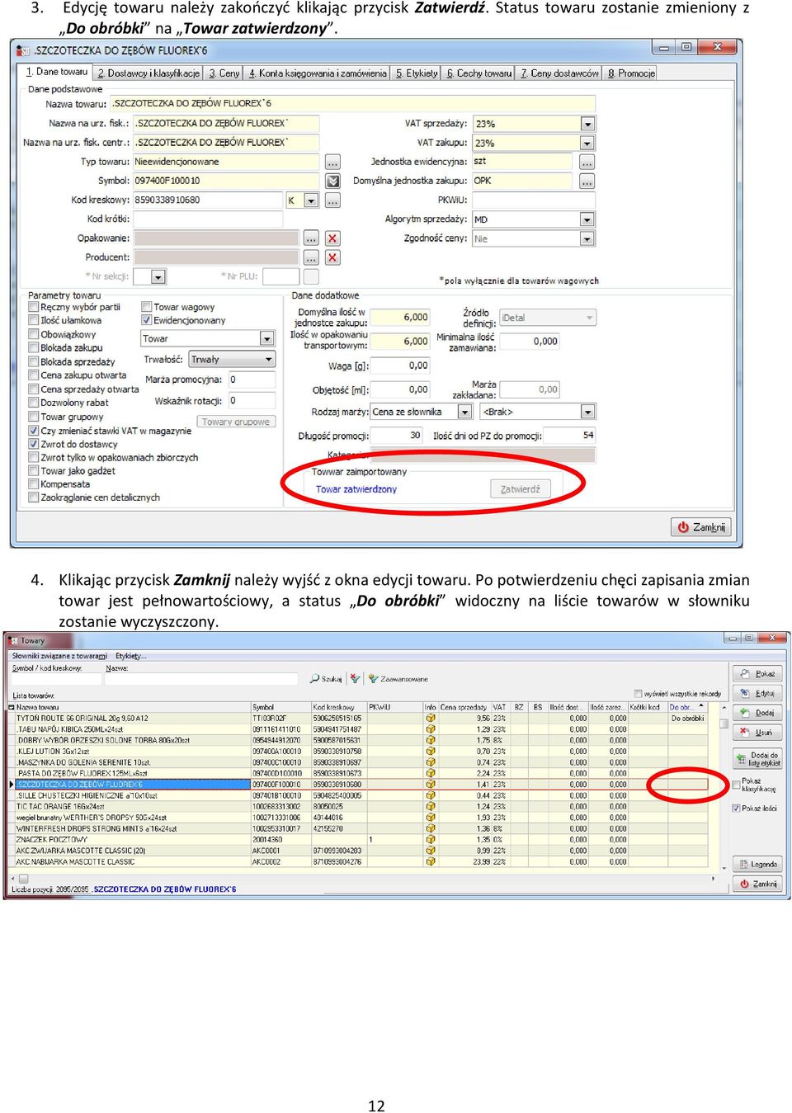Click Usuń button in Towary window
This screenshot has width=792, height=1113.
point(757,733)
